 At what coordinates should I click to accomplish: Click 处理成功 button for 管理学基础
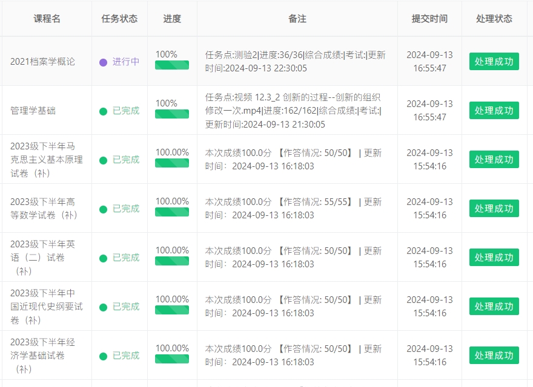(x=494, y=111)
